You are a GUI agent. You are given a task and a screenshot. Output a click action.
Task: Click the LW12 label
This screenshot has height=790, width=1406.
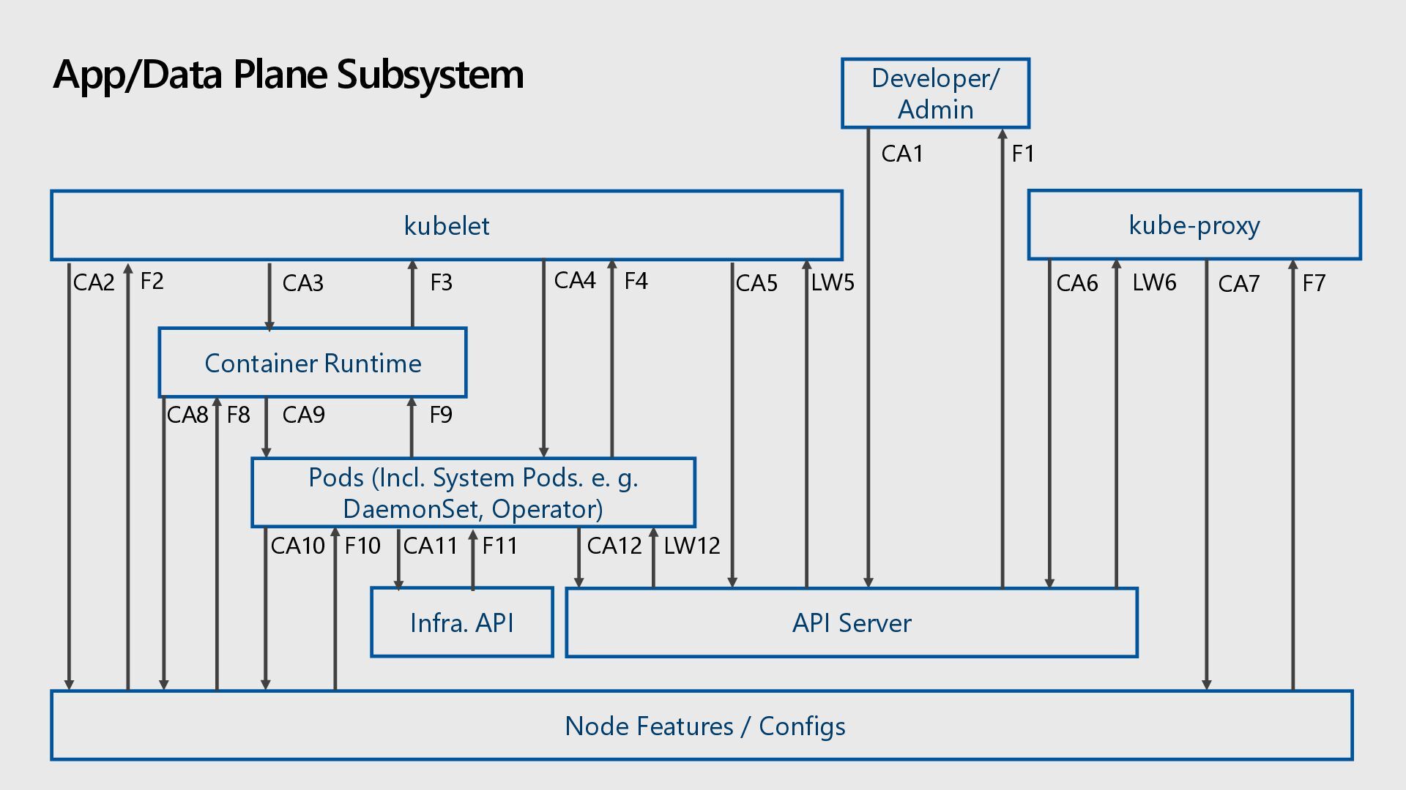coord(692,546)
